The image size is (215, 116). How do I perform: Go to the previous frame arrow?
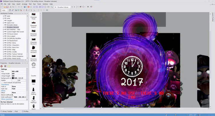(x=72, y=7)
